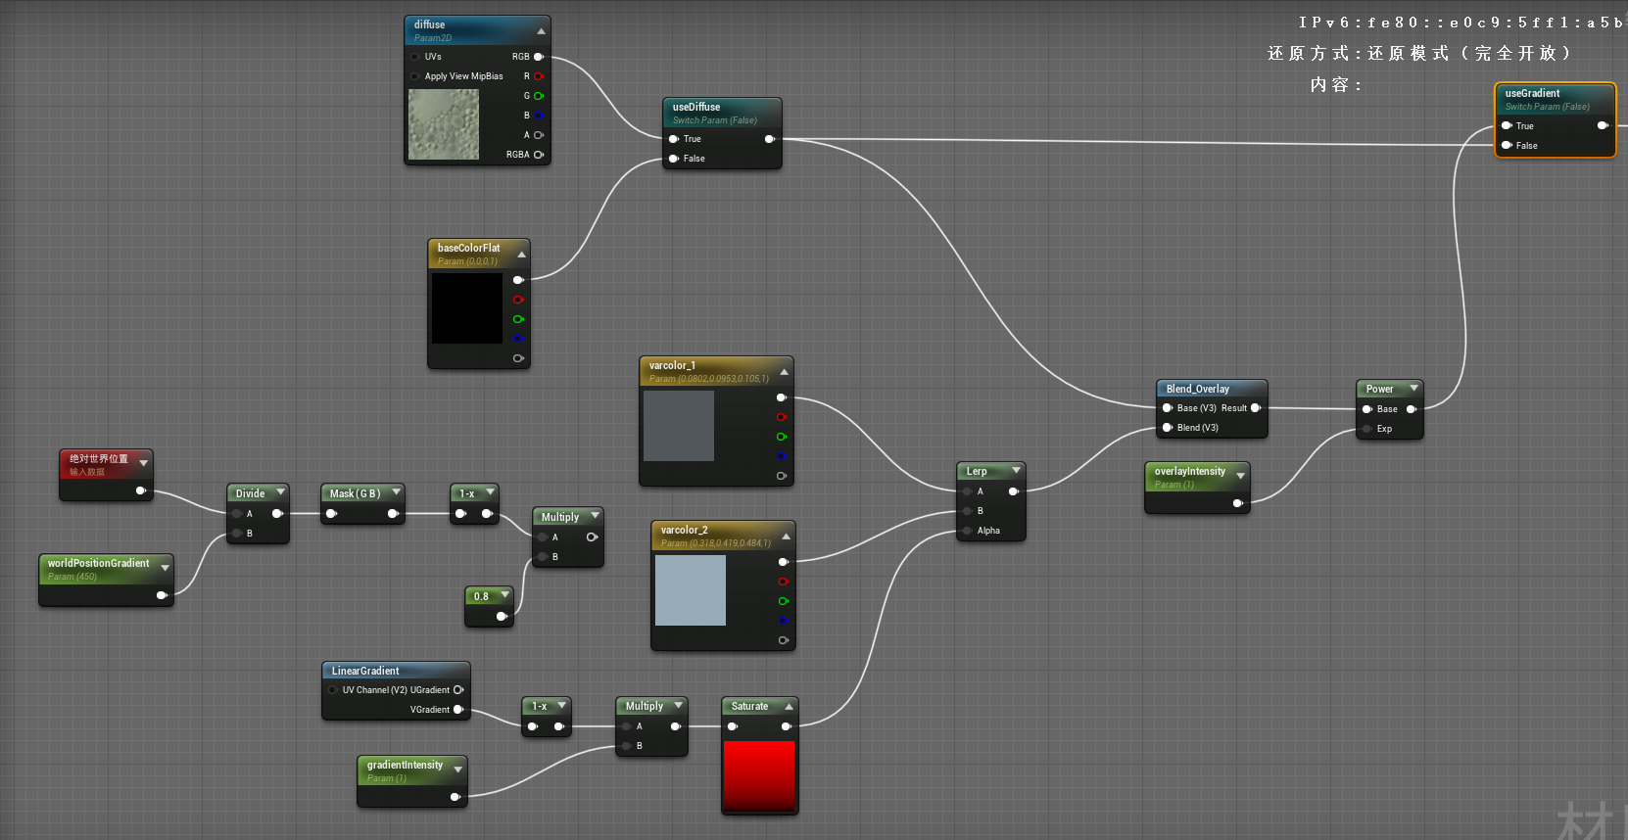Select the 绝对世界位置 node title
1628x840 pixels.
pyautogui.click(x=99, y=458)
